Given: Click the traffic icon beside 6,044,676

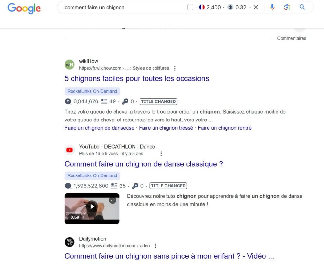Looking at the screenshot, I should point(68,101).
